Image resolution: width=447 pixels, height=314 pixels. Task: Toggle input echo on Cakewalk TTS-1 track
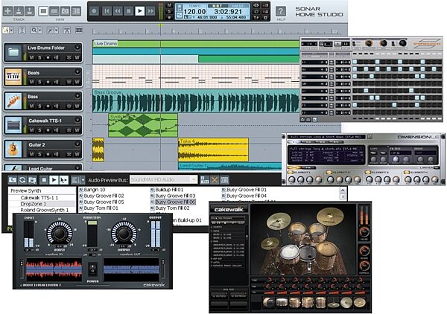pyautogui.click(x=56, y=130)
